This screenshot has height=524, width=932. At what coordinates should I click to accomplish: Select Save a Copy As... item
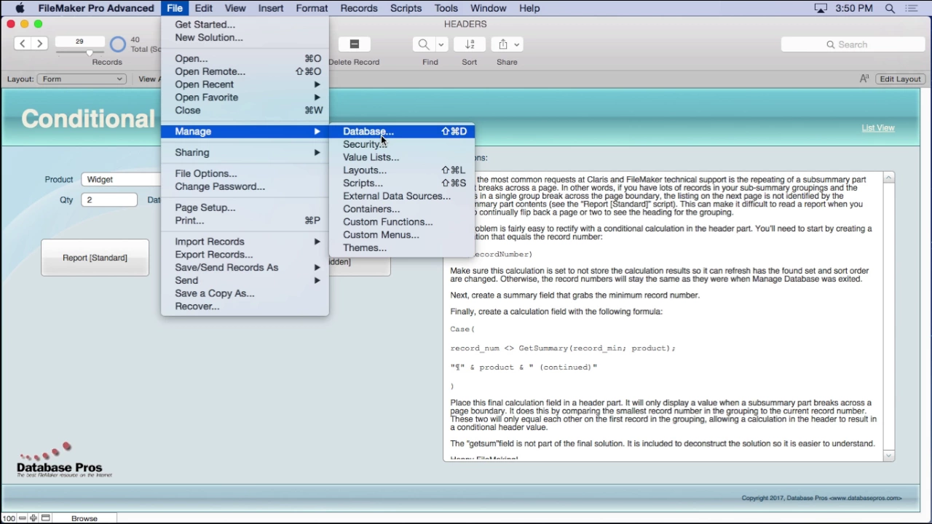245,293
